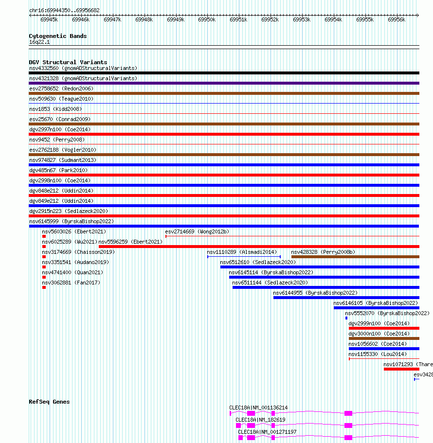Click the DGV Structural Variants track heading

(x=68, y=62)
